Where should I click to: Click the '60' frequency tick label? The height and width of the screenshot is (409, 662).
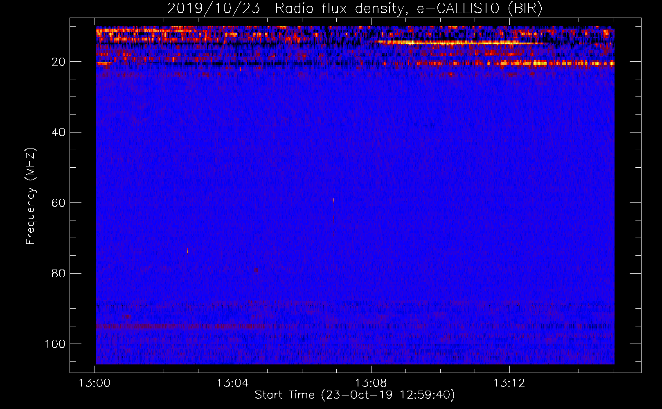coord(59,203)
